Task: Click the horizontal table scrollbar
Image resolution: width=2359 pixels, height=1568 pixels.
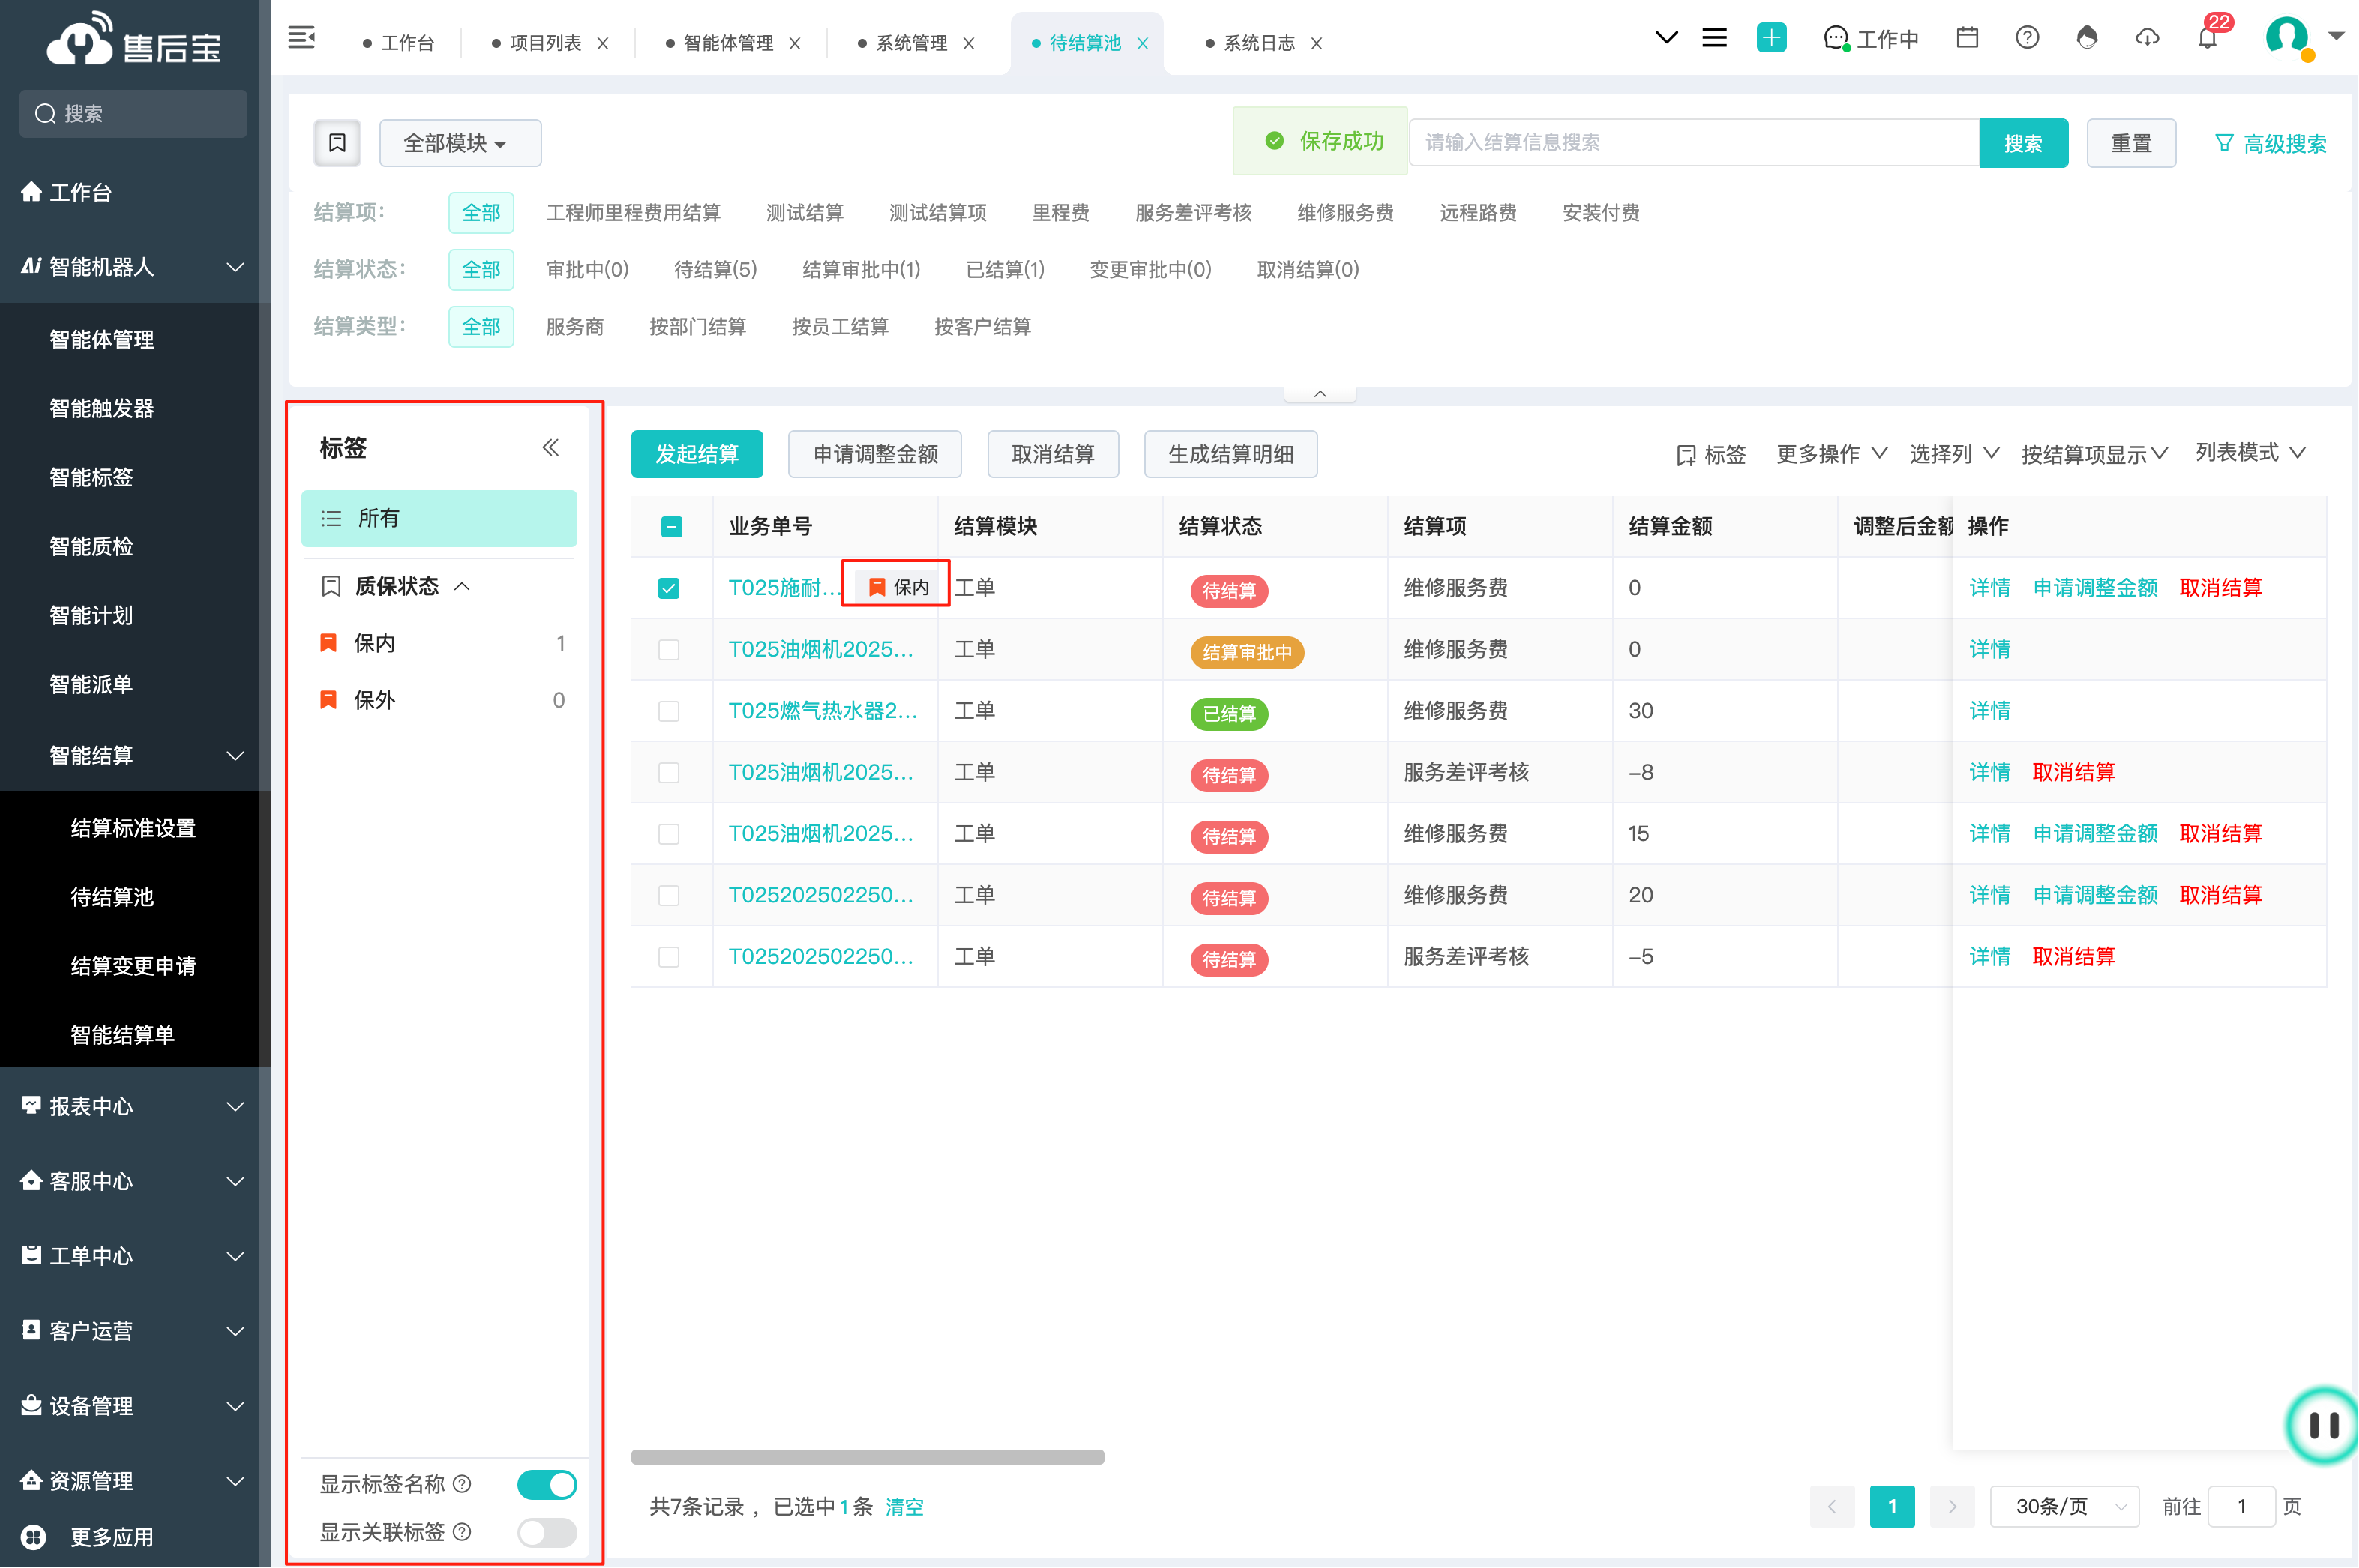Action: [x=866, y=1457]
